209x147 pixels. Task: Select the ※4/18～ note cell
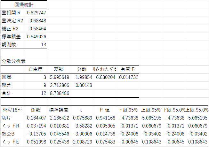coord(12,110)
